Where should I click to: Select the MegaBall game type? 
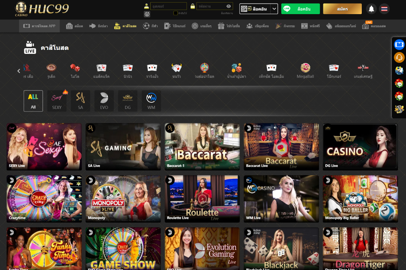(x=305, y=71)
